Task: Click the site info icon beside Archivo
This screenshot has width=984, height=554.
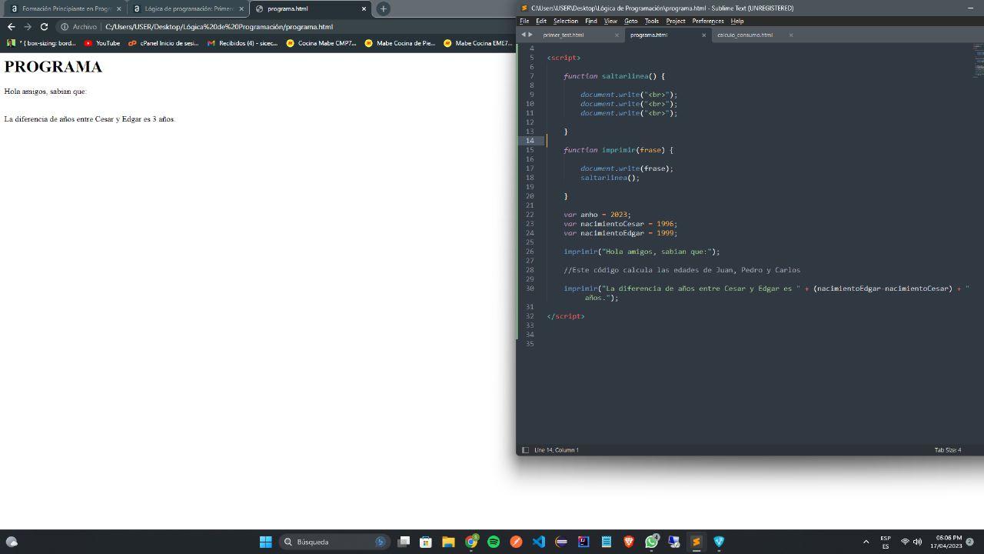Action: coord(65,27)
